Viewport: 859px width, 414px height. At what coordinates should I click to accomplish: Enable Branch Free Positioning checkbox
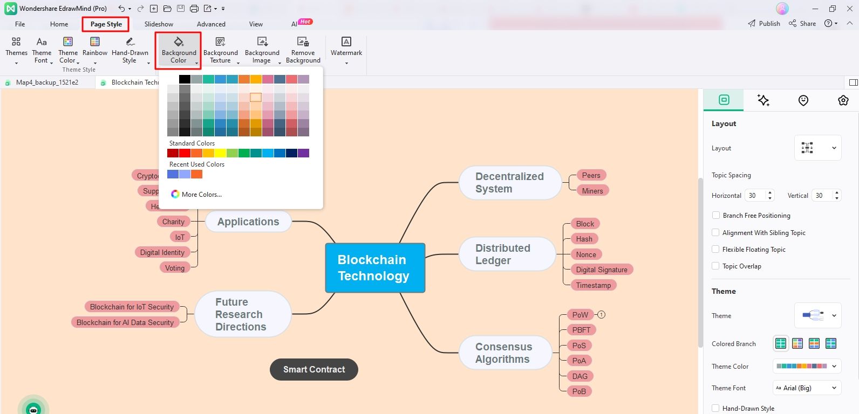(x=715, y=215)
